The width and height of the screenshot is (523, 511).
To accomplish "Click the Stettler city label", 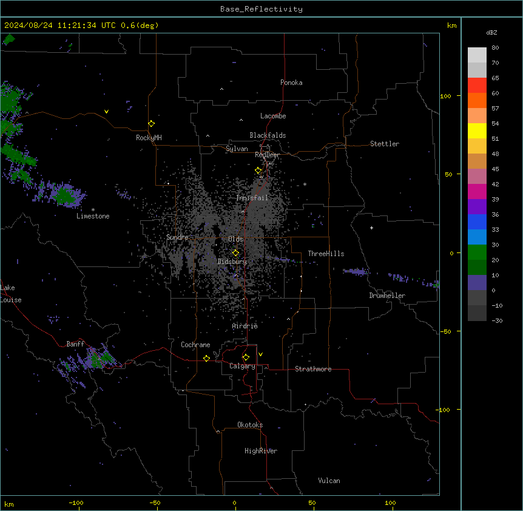I will pos(385,144).
